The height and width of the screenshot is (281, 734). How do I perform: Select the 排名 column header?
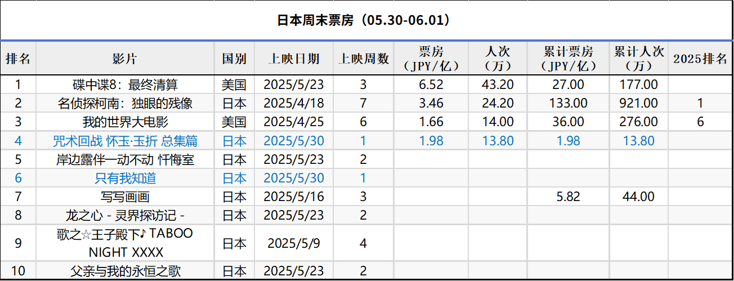tap(18, 59)
